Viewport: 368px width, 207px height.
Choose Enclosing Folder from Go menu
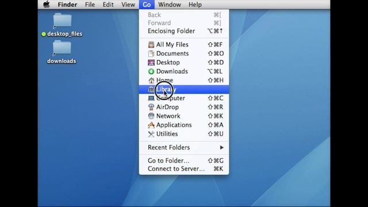click(x=184, y=31)
